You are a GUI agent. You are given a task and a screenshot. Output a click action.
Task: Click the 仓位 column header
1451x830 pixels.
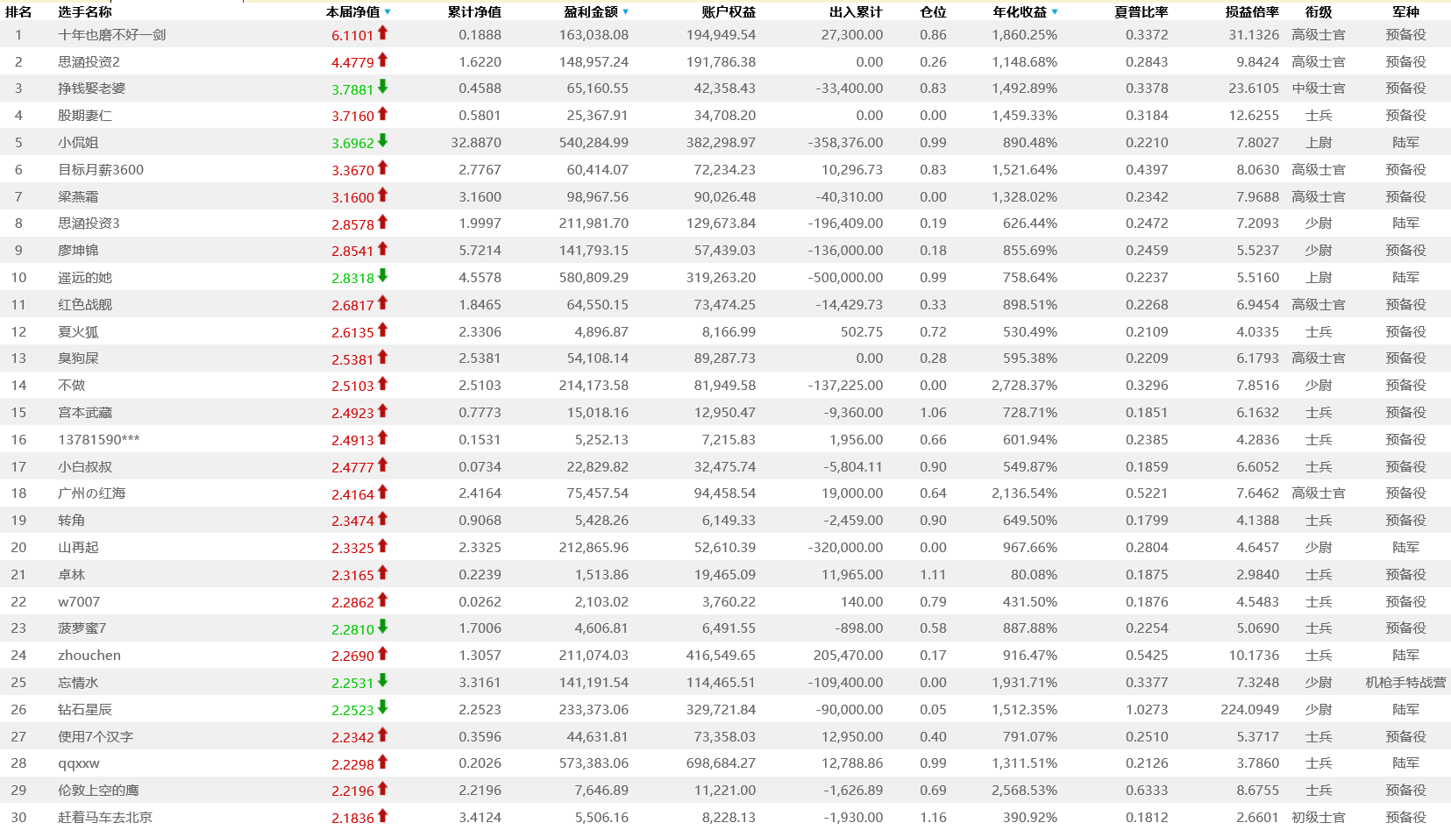pos(933,12)
